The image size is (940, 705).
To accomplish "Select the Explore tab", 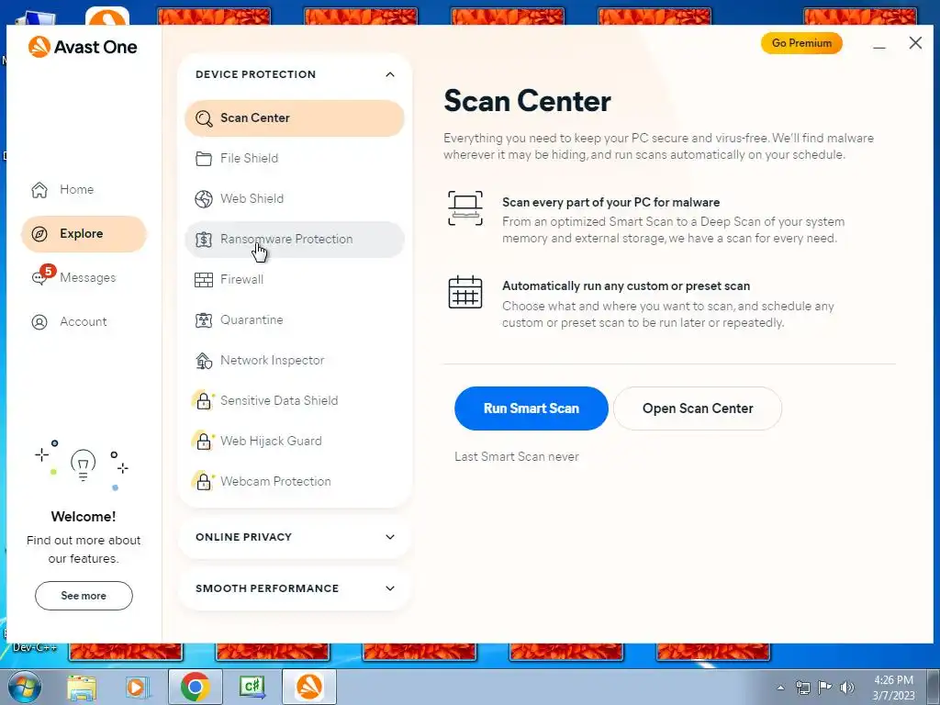I will click(84, 234).
